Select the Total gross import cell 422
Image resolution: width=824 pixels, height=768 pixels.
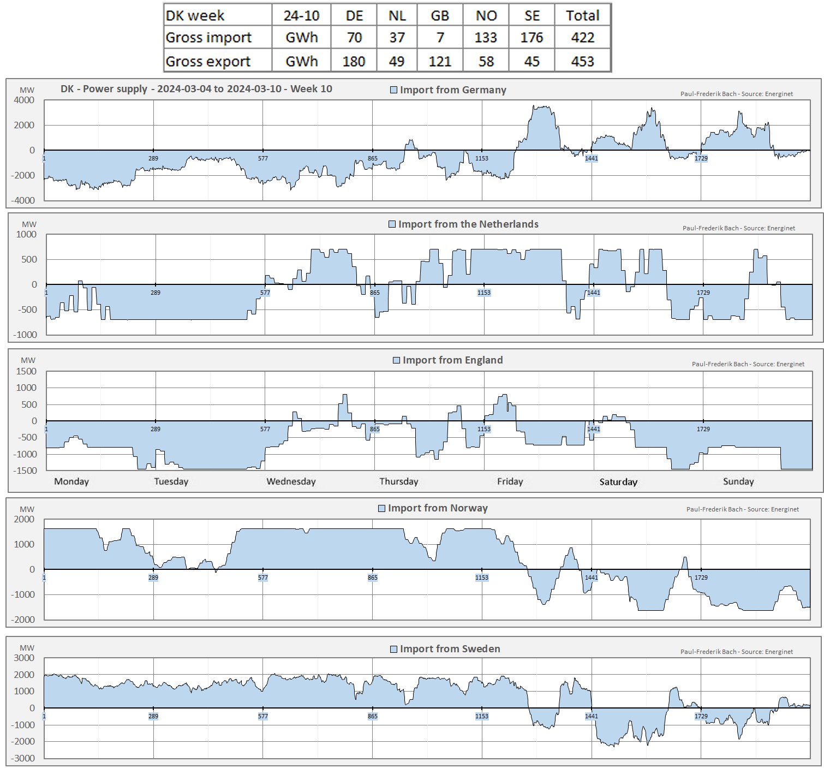point(582,38)
